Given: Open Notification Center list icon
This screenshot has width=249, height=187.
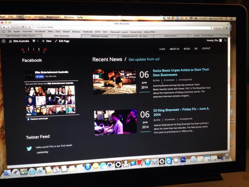Looking at the screenshot, I should pyautogui.click(x=232, y=19).
